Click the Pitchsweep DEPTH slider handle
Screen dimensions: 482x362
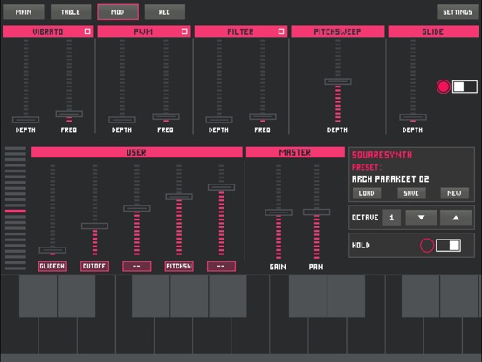(x=338, y=81)
